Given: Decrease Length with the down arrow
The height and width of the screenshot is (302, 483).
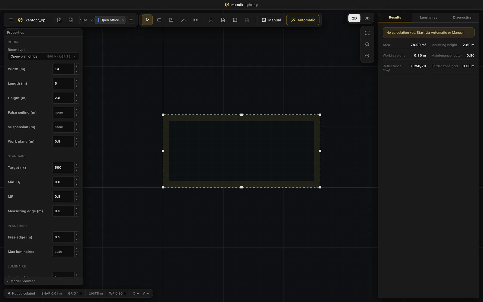Looking at the screenshot, I should [x=77, y=86].
